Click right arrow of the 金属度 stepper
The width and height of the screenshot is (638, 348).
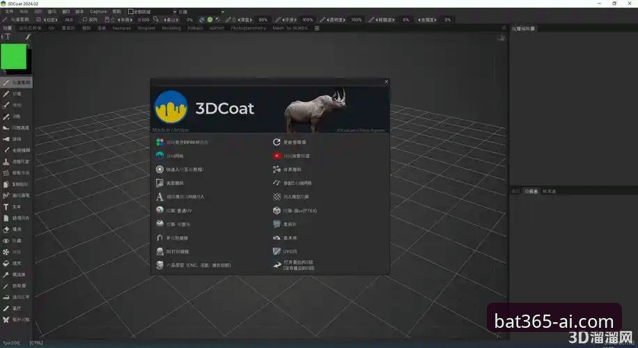[x=436, y=19]
